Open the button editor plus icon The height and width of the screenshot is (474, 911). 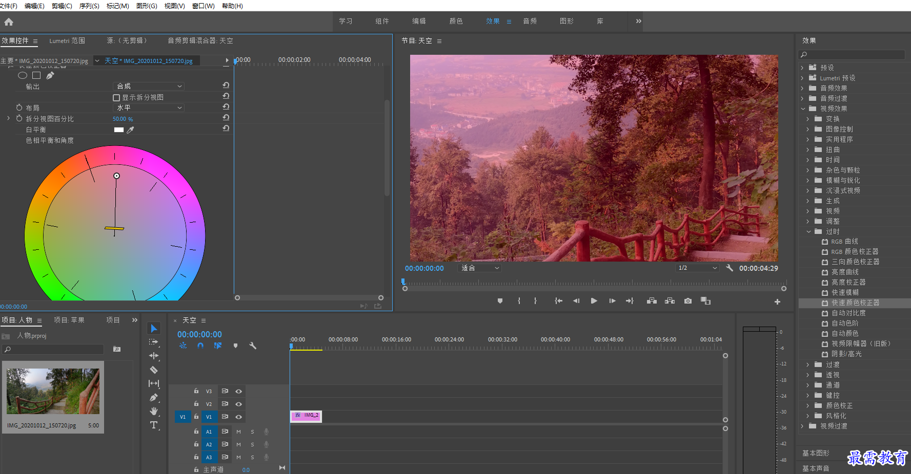pos(777,301)
